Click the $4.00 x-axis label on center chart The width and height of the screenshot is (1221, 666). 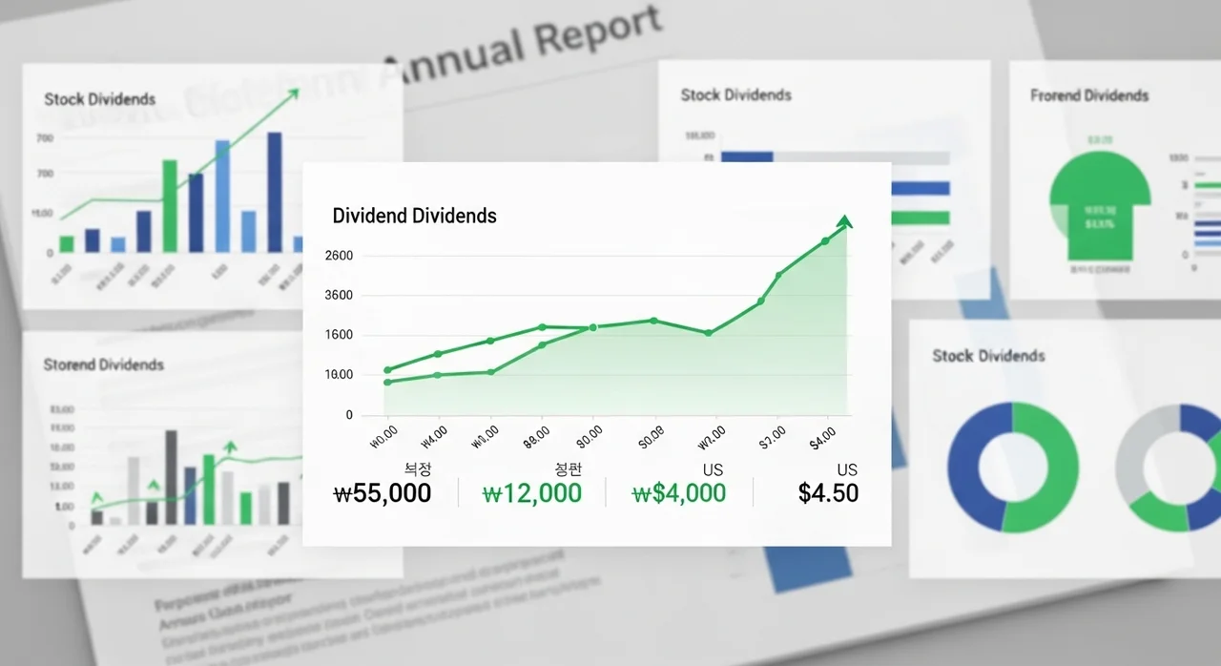point(821,435)
